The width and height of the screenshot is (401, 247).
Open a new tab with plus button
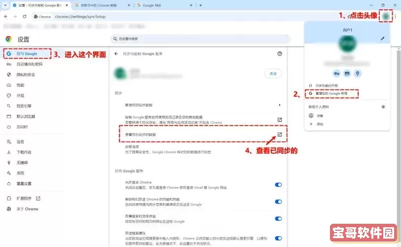pyautogui.click(x=200, y=5)
